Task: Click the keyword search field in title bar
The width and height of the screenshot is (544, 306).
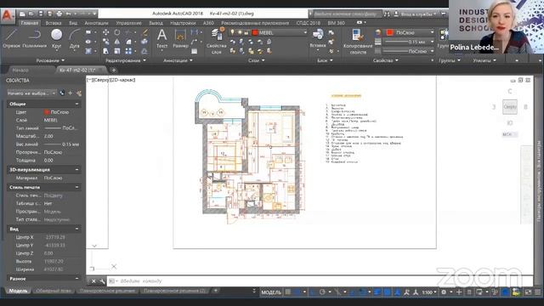Action: tap(347, 14)
